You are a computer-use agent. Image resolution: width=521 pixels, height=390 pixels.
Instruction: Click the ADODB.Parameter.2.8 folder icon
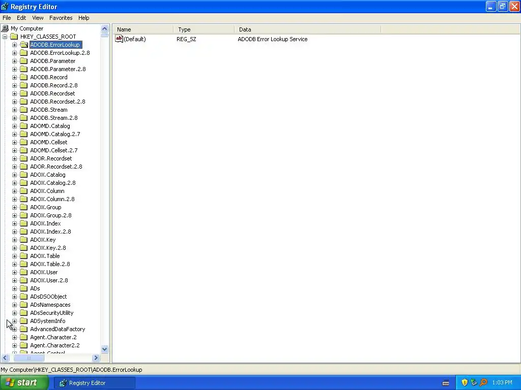(x=23, y=69)
